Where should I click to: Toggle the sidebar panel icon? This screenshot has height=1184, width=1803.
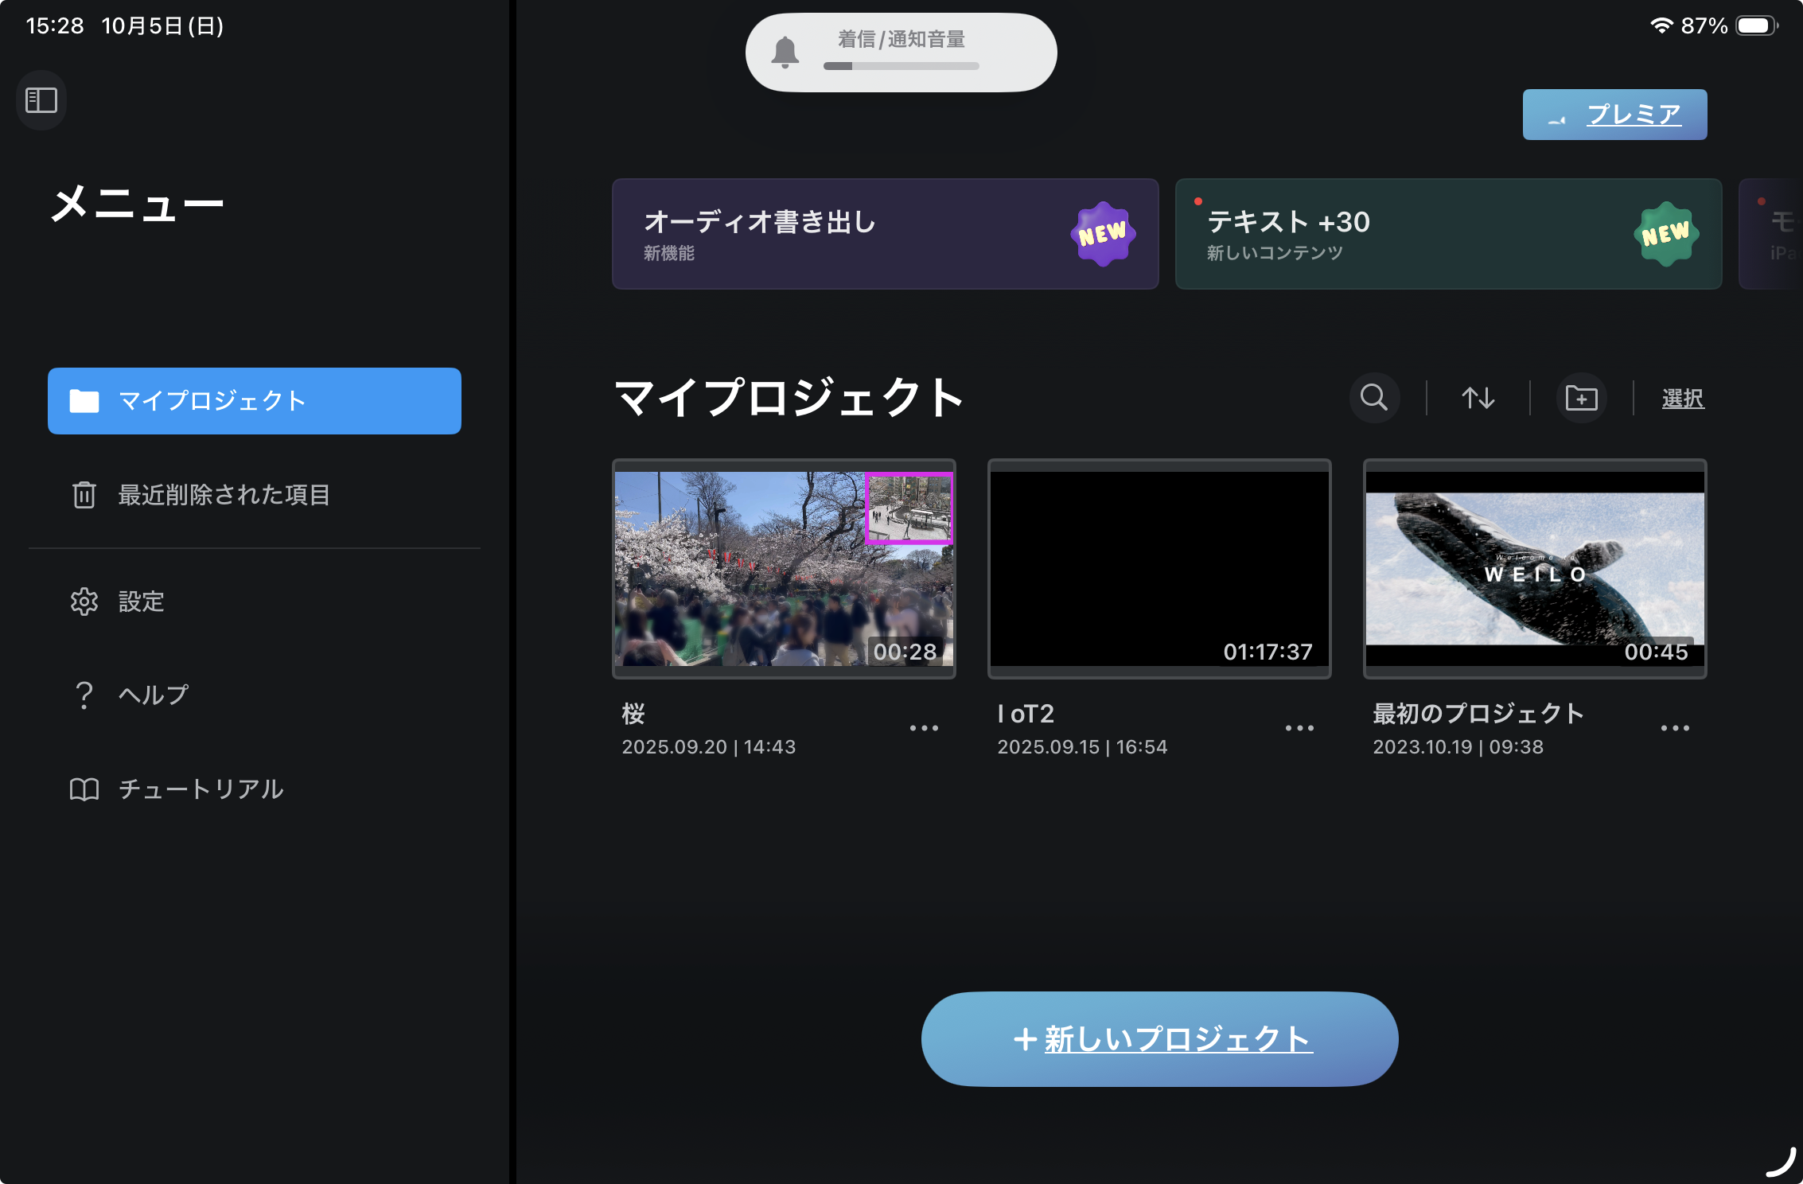[x=41, y=100]
